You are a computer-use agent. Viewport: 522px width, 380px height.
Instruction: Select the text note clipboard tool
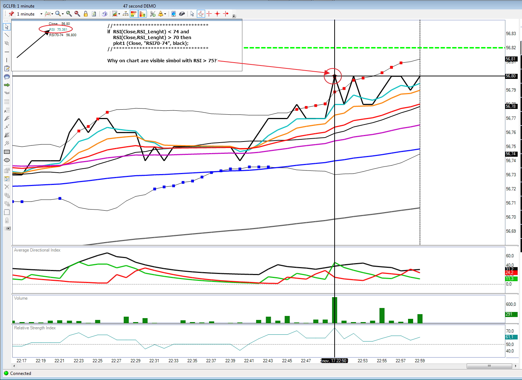7,68
